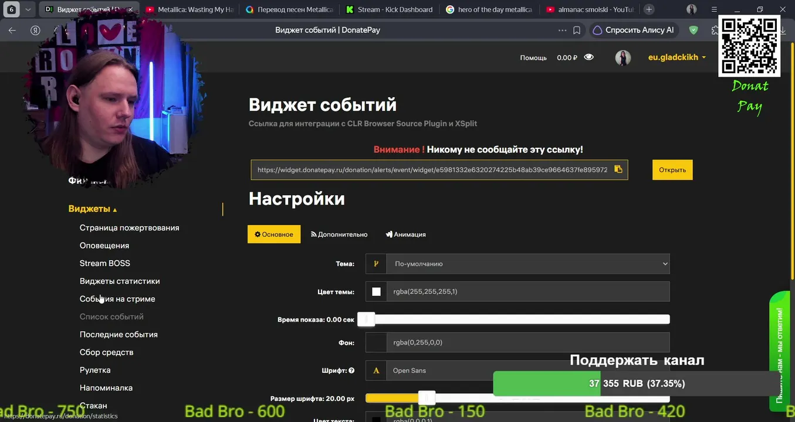Open Виджеты статистики in sidebar
Viewport: 795px width, 422px height.
click(120, 281)
